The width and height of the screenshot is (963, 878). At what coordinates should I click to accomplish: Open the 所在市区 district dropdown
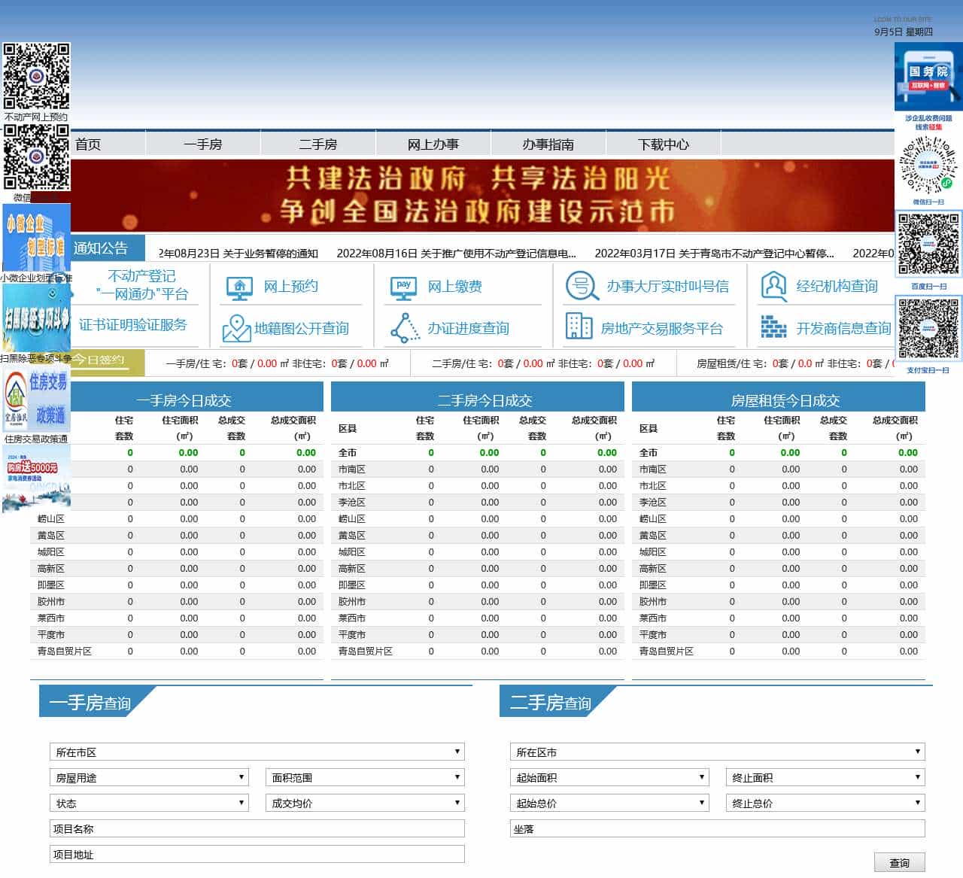coord(257,751)
